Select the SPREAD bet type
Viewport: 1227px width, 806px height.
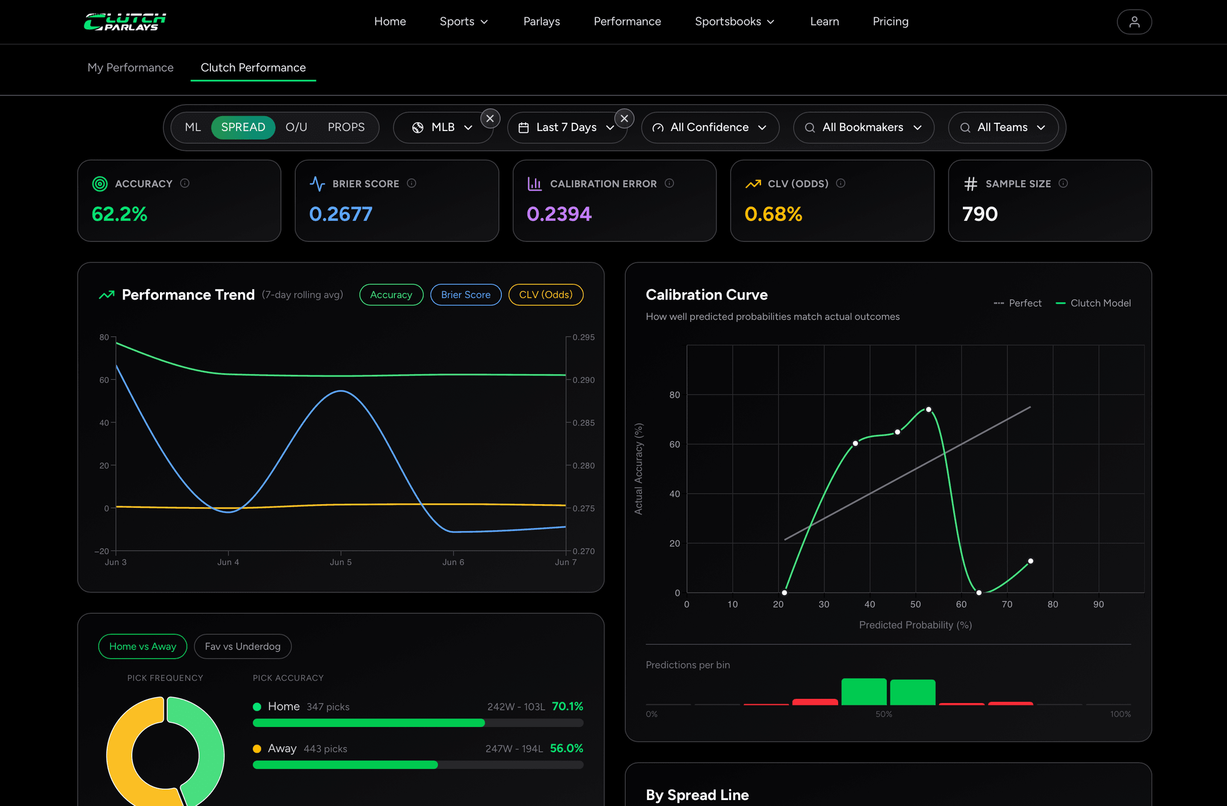(x=243, y=128)
